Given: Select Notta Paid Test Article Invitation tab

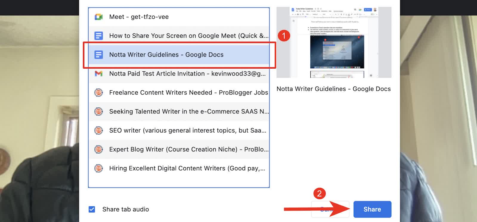Looking at the screenshot, I should coord(179,73).
